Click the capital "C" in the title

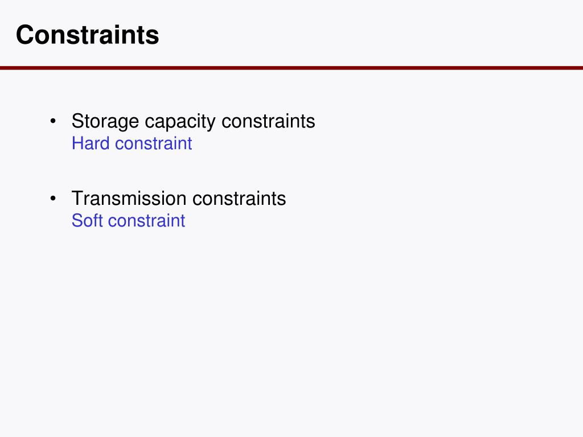pos(24,35)
